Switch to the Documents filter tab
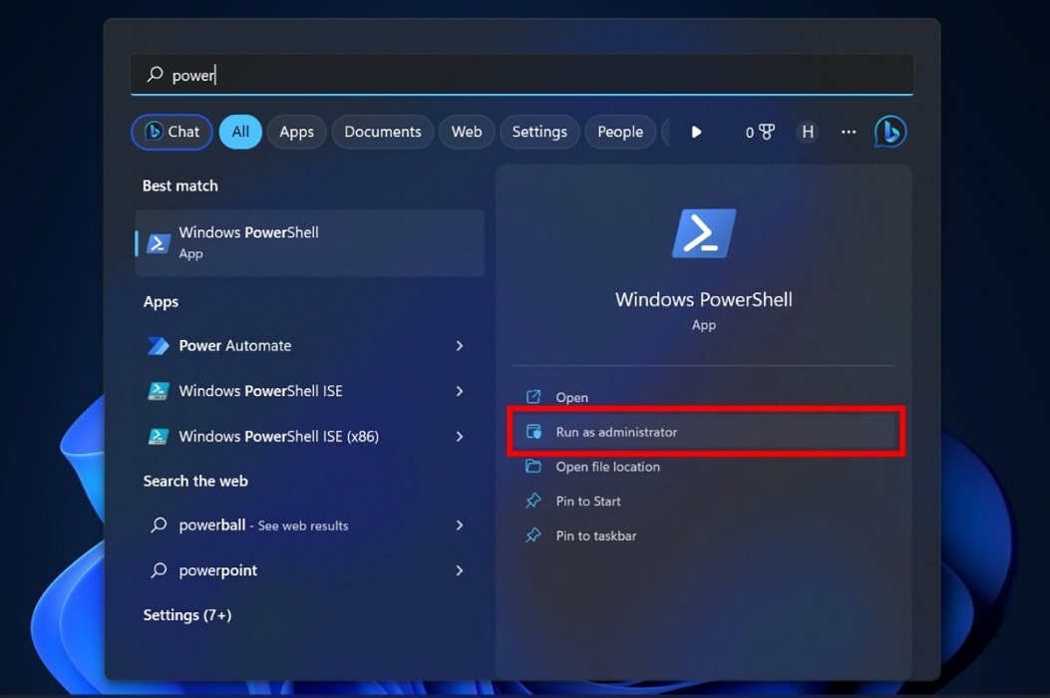1050x698 pixels. pos(382,131)
